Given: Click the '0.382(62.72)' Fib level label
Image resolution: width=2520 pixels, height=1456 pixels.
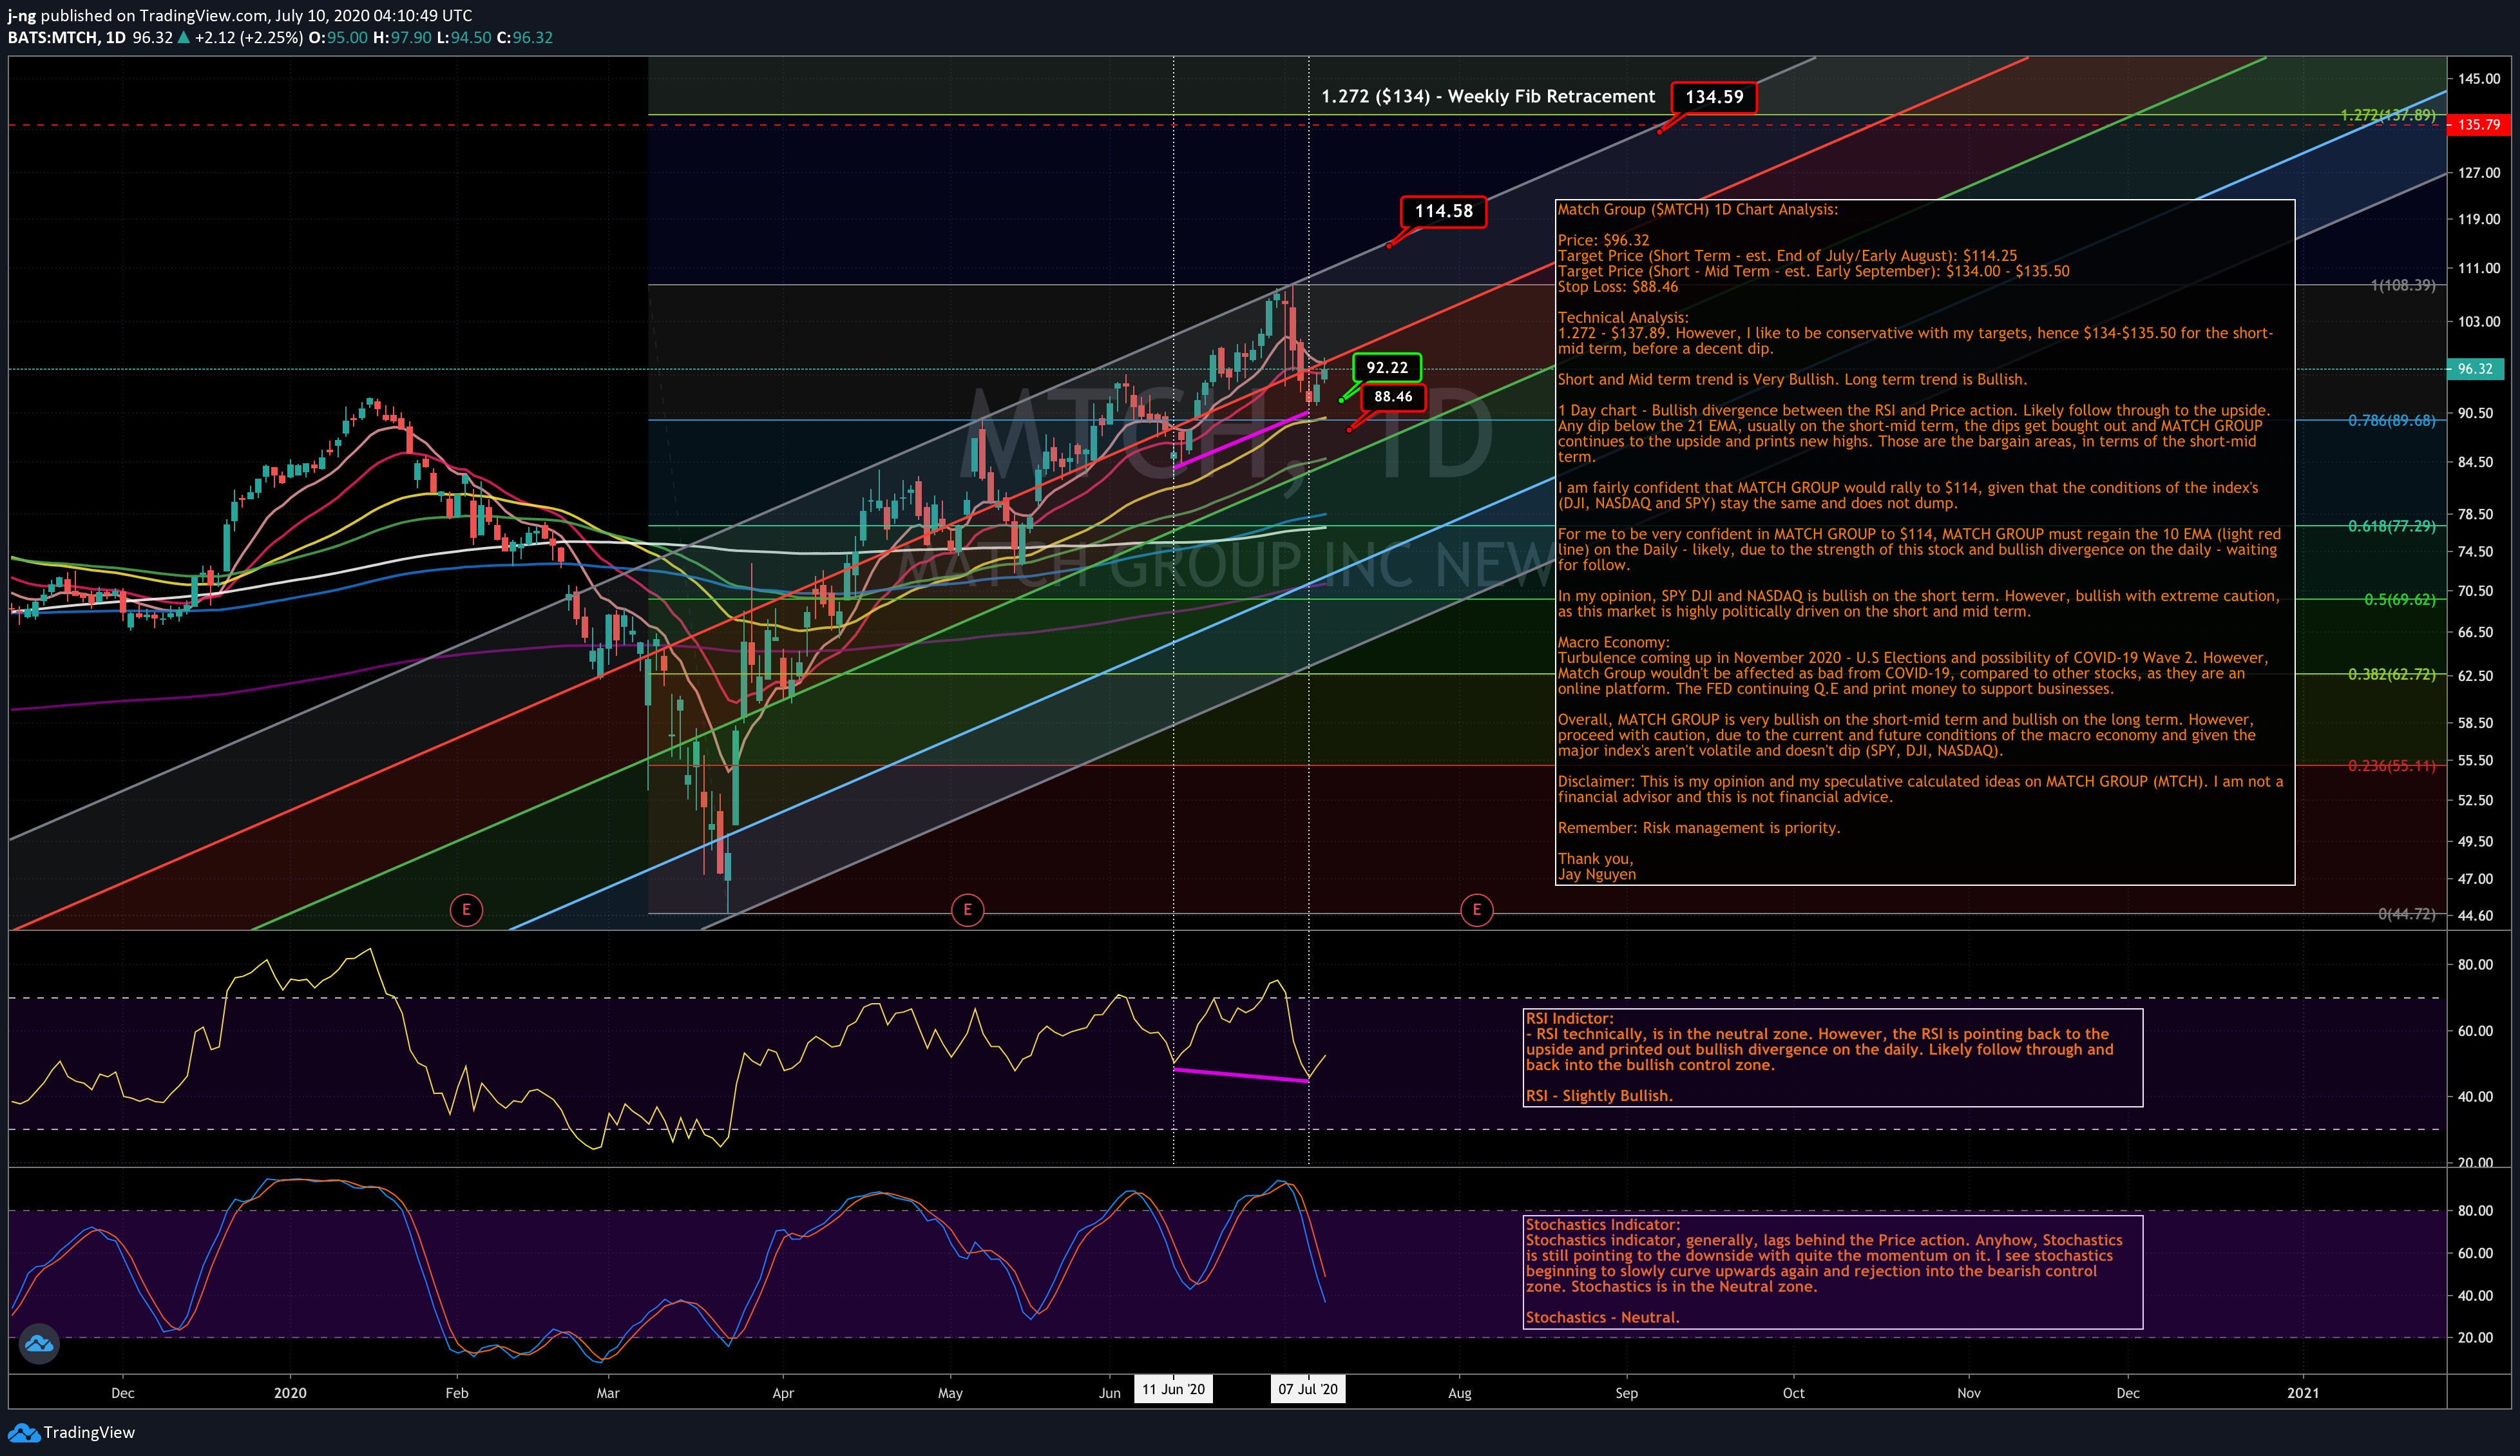Looking at the screenshot, I should [2392, 674].
